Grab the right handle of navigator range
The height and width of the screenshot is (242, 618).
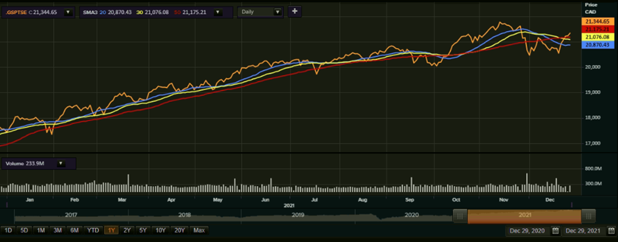588,216
